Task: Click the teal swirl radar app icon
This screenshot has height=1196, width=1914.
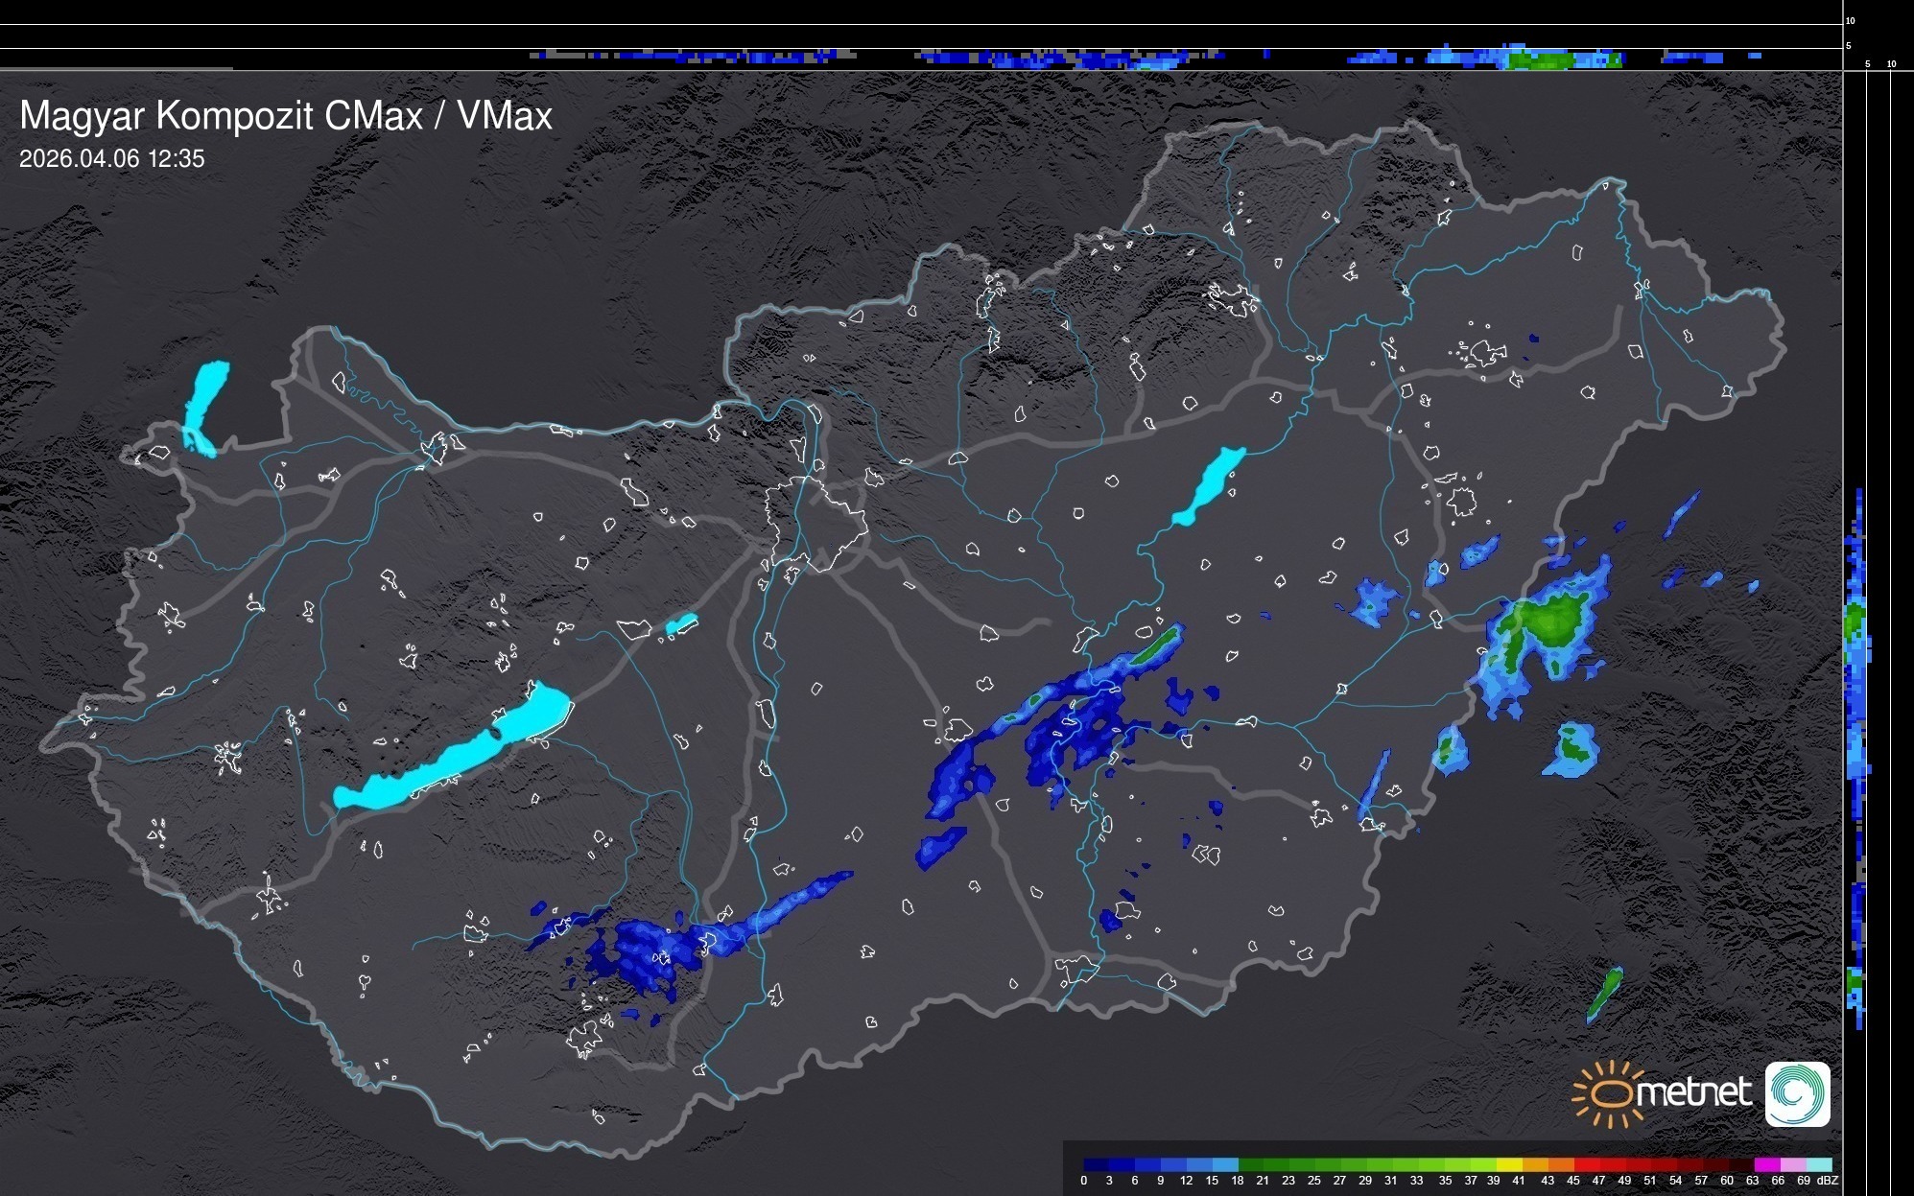Action: (1797, 1093)
